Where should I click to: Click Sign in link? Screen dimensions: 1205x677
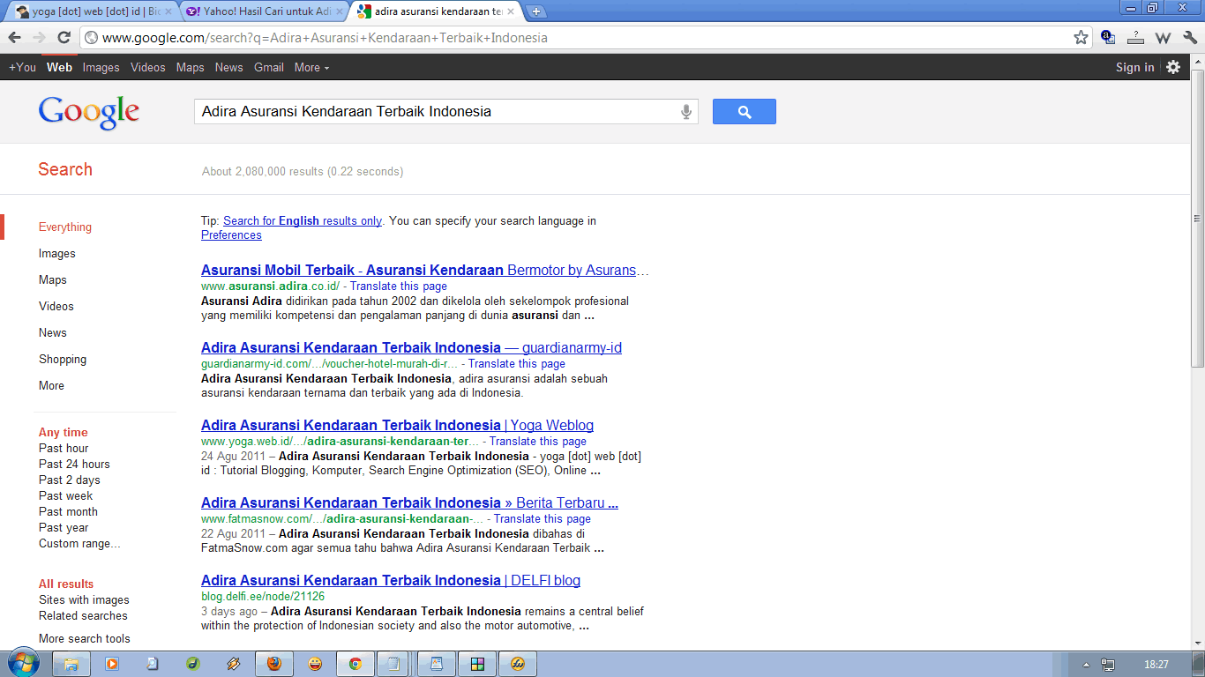(1134, 67)
